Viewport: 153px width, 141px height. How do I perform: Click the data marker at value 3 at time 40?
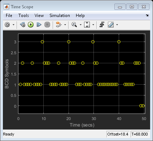pyautogui.click(x=119, y=42)
